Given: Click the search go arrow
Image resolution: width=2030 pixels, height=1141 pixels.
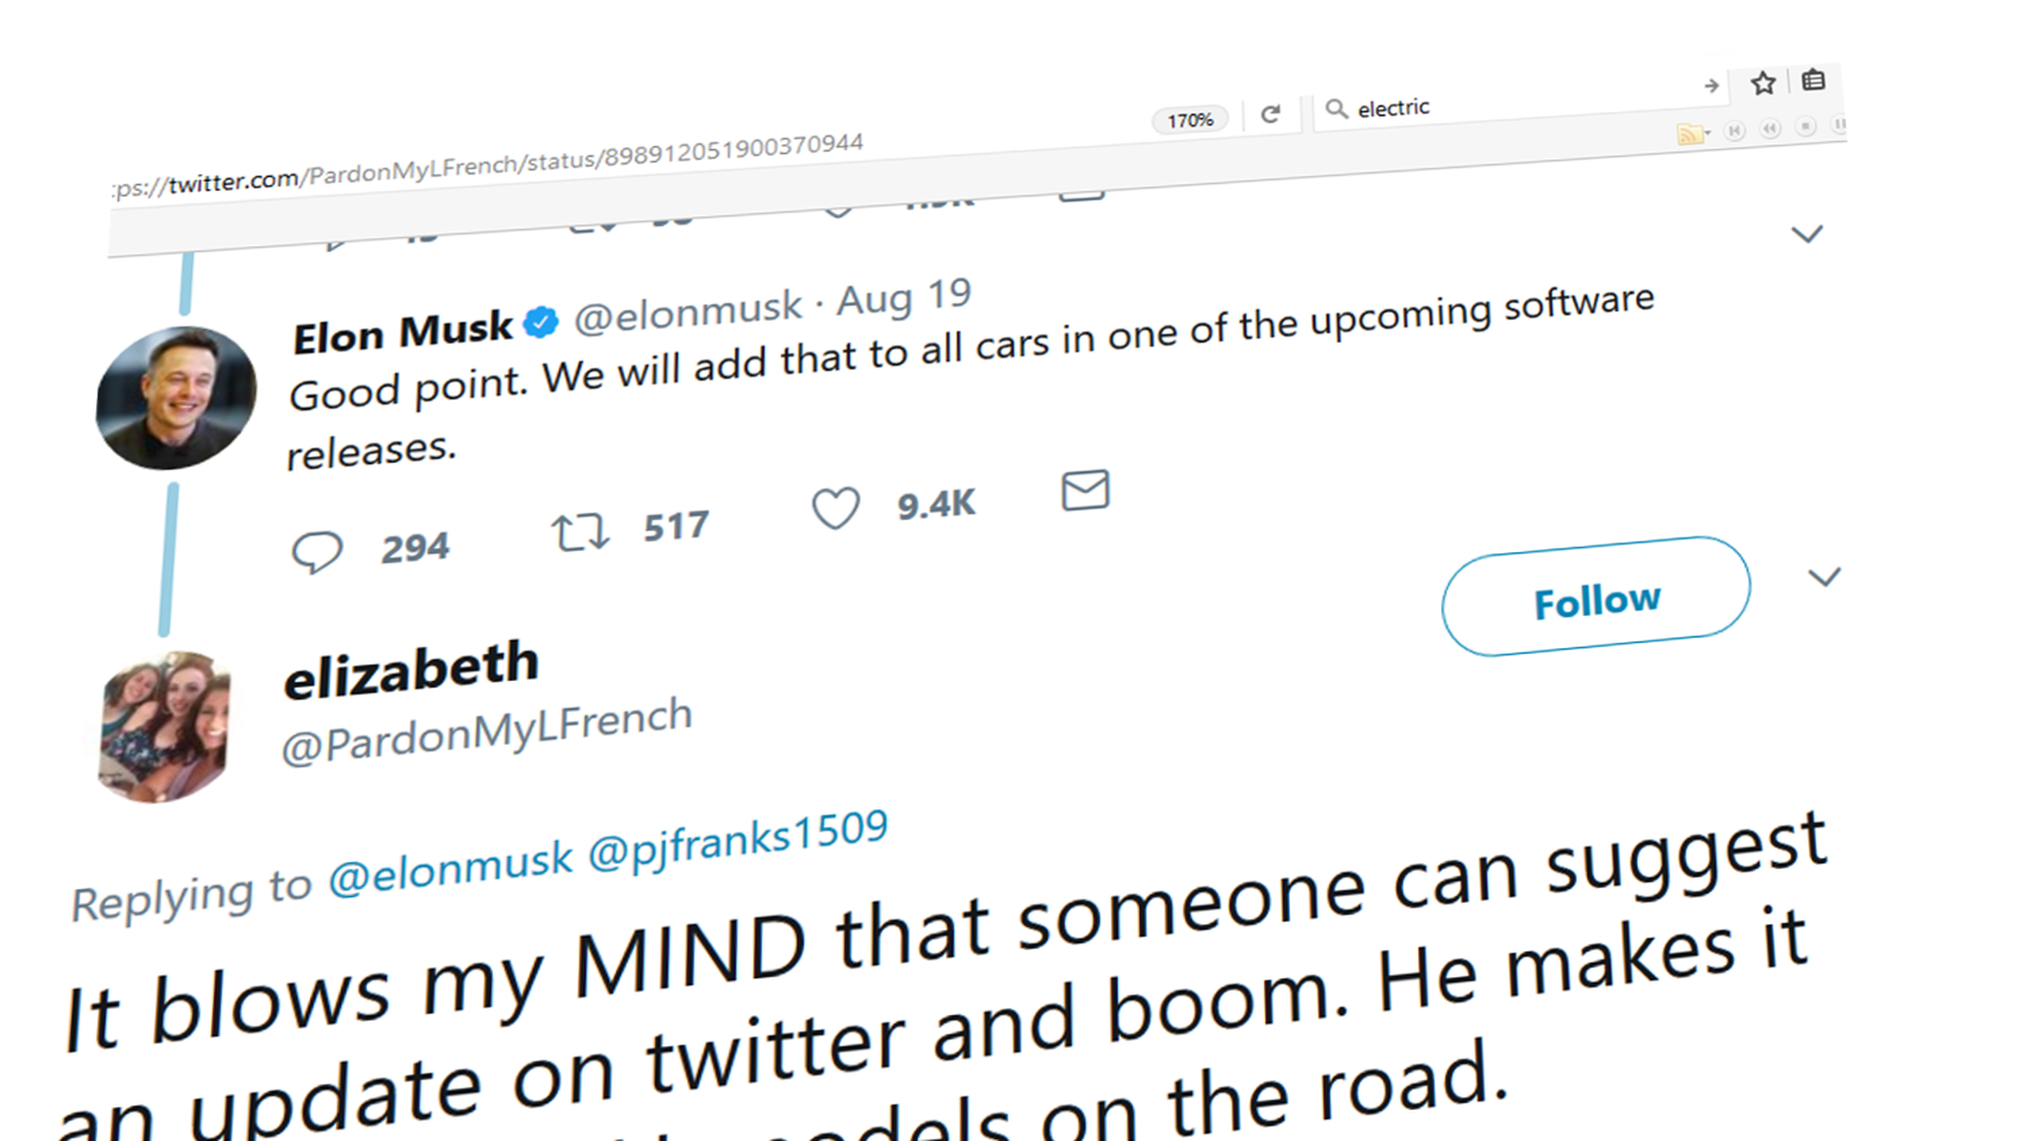Looking at the screenshot, I should click(1711, 86).
